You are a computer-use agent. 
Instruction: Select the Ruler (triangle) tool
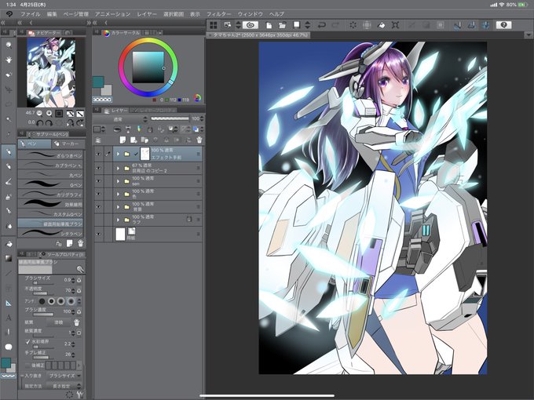pyautogui.click(x=9, y=303)
